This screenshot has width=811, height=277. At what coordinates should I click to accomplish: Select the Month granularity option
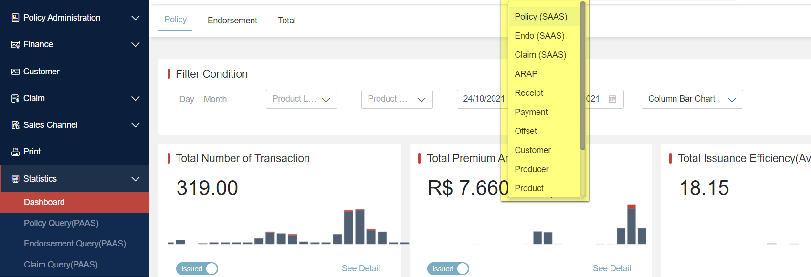(x=215, y=99)
